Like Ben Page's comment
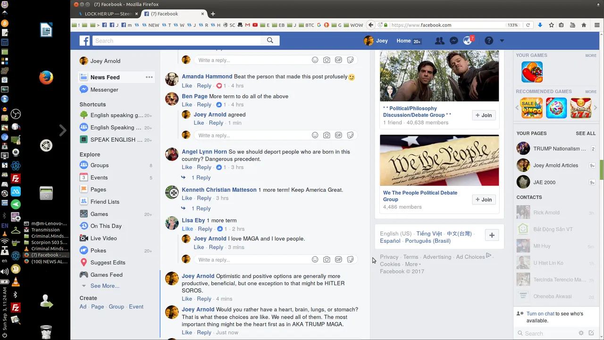The image size is (604, 340). pyautogui.click(x=187, y=104)
